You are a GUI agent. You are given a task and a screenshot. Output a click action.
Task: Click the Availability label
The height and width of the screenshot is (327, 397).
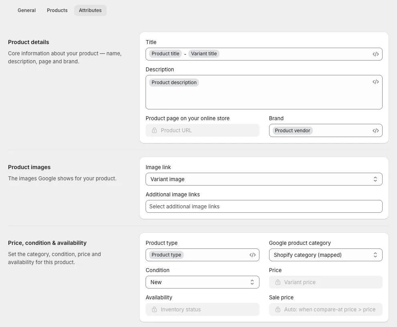click(159, 298)
